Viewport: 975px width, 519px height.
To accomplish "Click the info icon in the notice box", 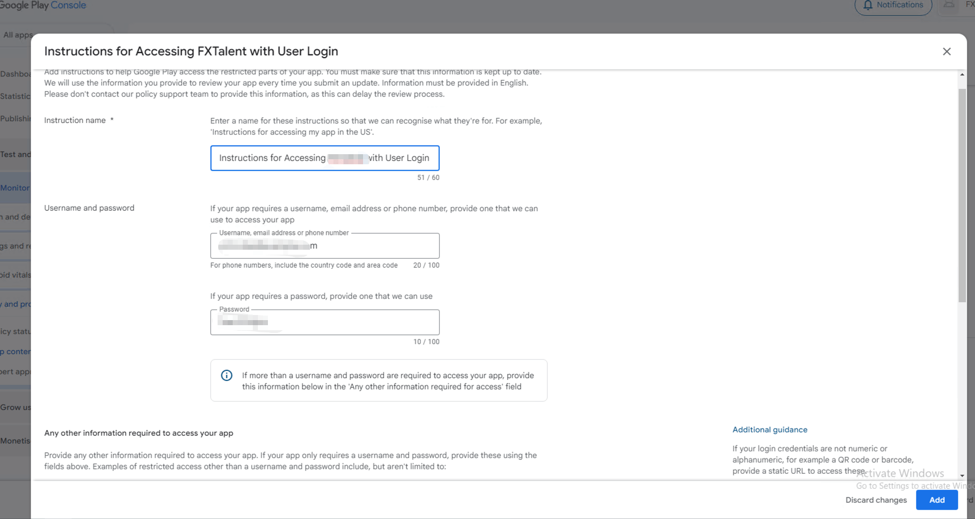I will pyautogui.click(x=227, y=375).
